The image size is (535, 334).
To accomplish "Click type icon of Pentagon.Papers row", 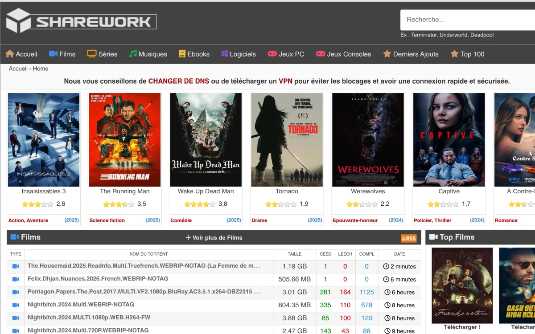I will [x=16, y=292].
